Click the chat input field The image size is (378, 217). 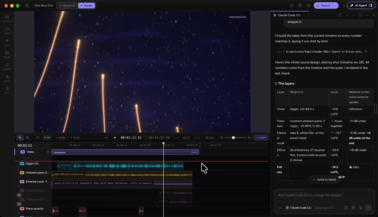pyautogui.click(x=324, y=195)
